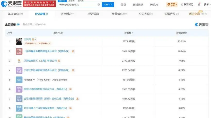Clear the company search field text

click(99, 5)
